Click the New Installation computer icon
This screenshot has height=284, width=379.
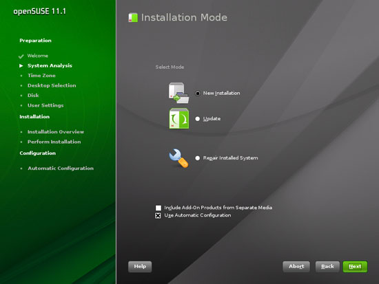(x=178, y=93)
